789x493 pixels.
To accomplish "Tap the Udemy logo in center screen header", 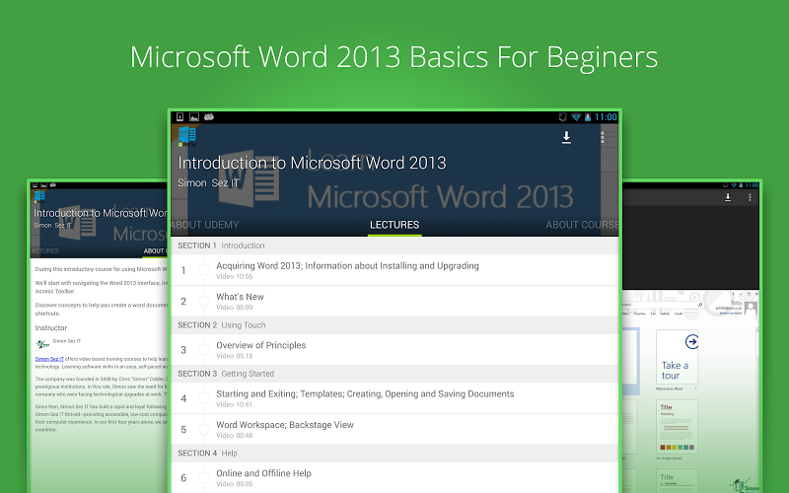I will [x=186, y=136].
